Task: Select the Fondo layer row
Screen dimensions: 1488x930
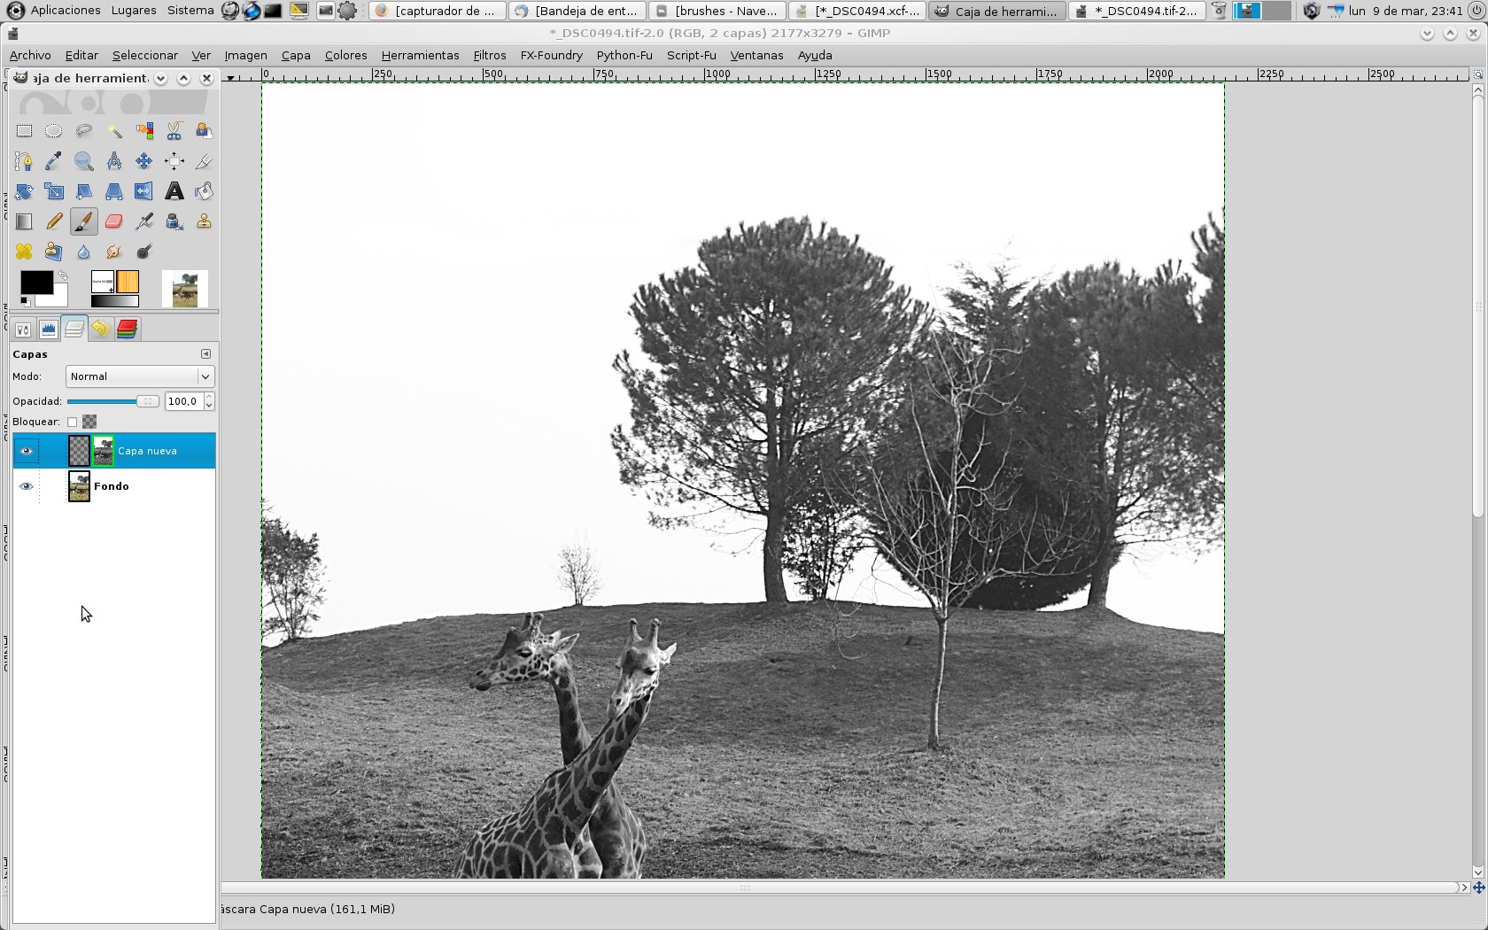Action: click(x=114, y=486)
